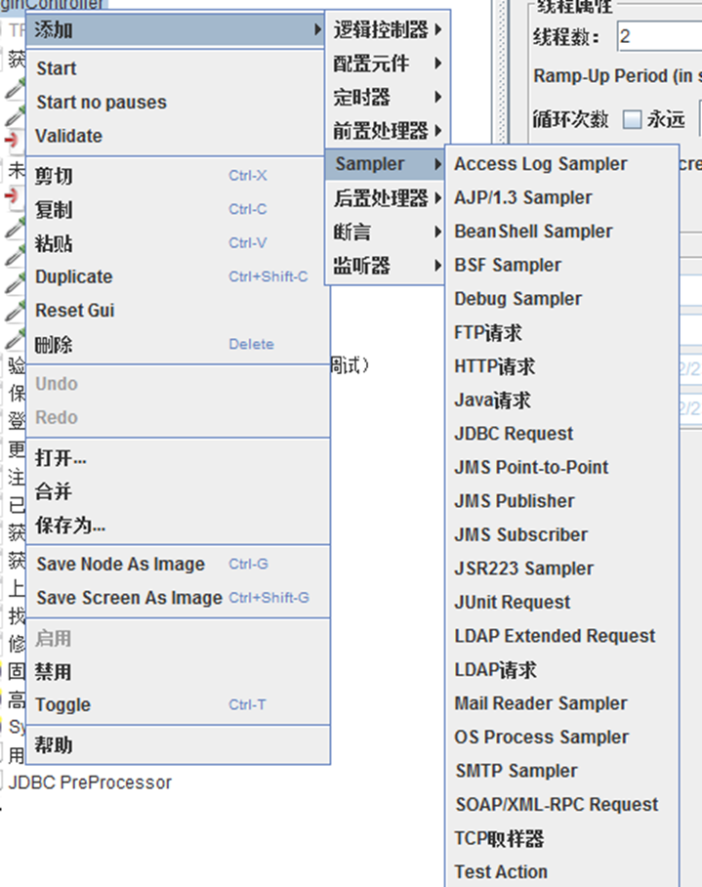Viewport: 702px width, 887px height.
Task: Add an Access Log Sampler
Action: [562, 164]
